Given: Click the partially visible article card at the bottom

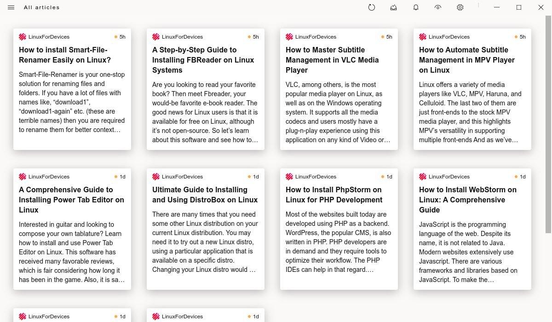Looking at the screenshot, I should (72, 316).
